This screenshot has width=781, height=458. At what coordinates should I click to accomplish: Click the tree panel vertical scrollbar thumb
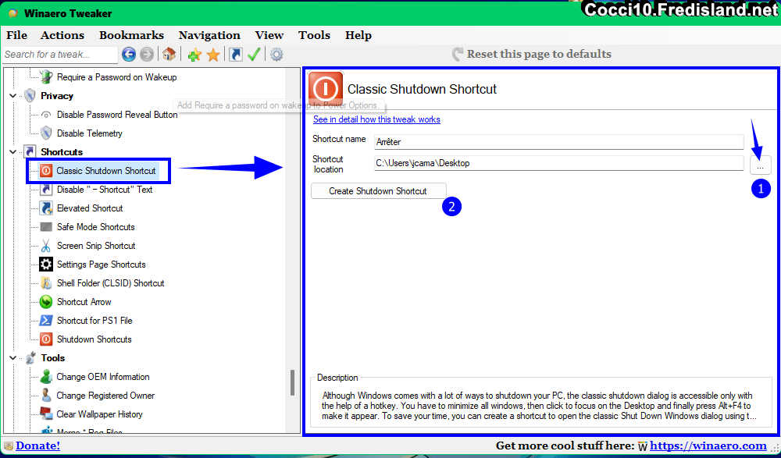292,382
